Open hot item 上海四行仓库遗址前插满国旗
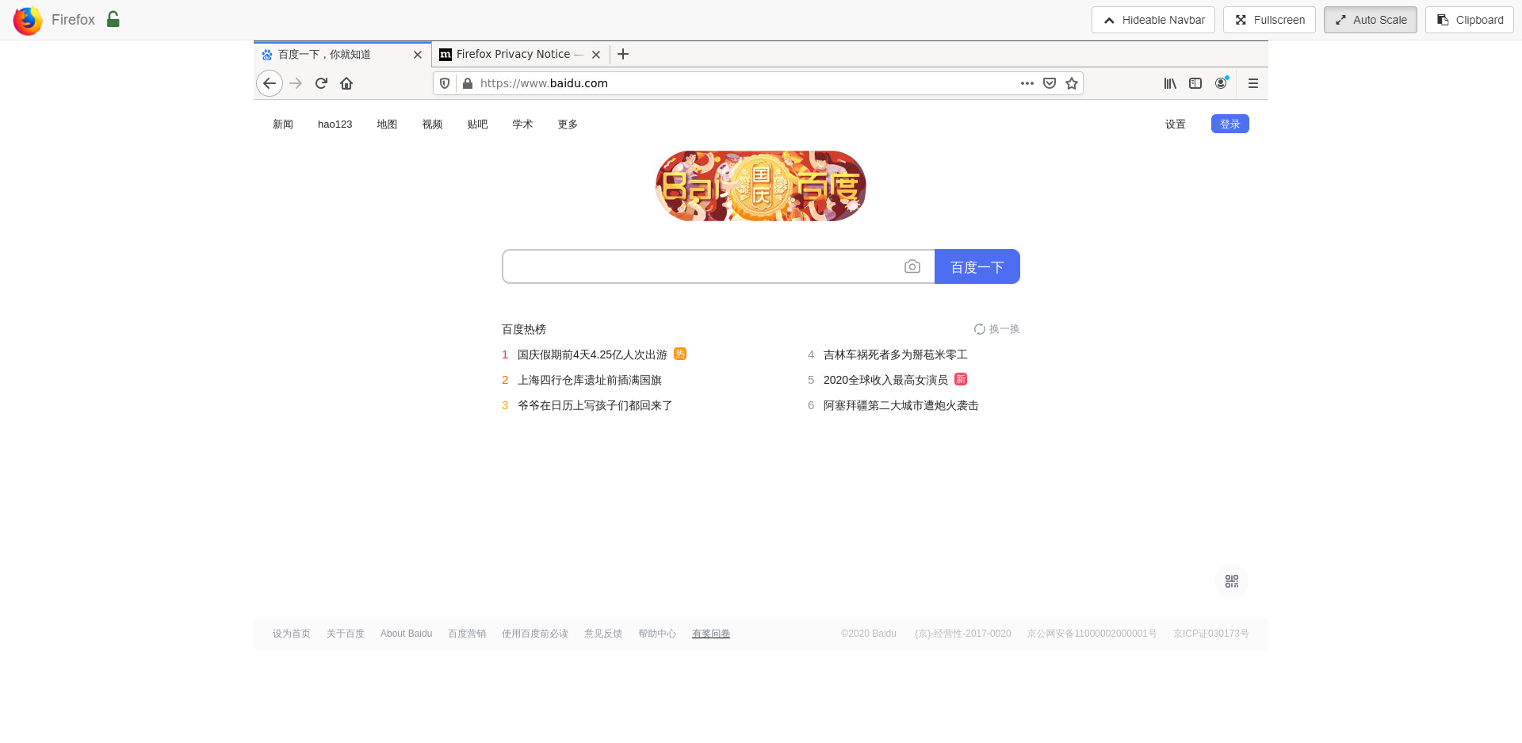Viewport: 1522px width, 743px height. tap(590, 380)
